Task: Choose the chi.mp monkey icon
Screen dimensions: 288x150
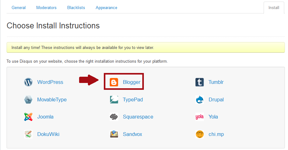Action: [x=200, y=134]
